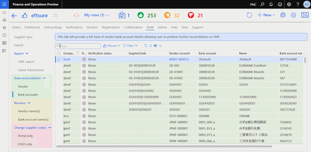Open the New dropdown button
Viewport: 311px width, 152px height.
(266, 15)
